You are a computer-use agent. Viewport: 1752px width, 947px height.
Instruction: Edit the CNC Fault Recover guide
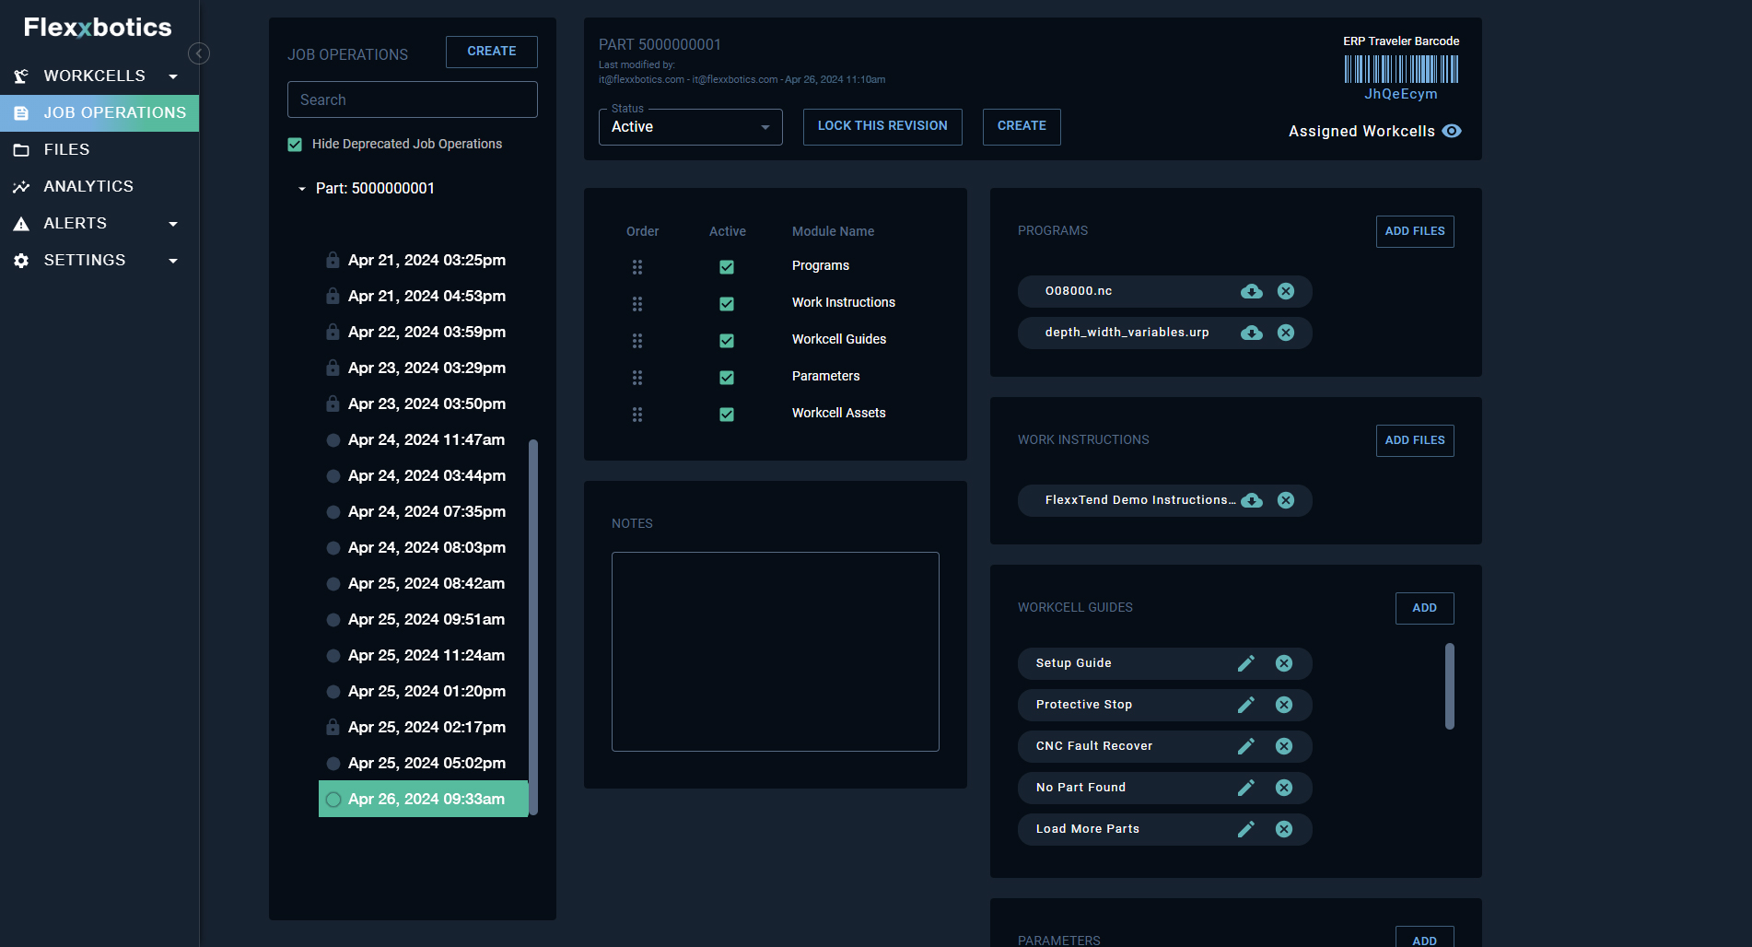tap(1245, 746)
